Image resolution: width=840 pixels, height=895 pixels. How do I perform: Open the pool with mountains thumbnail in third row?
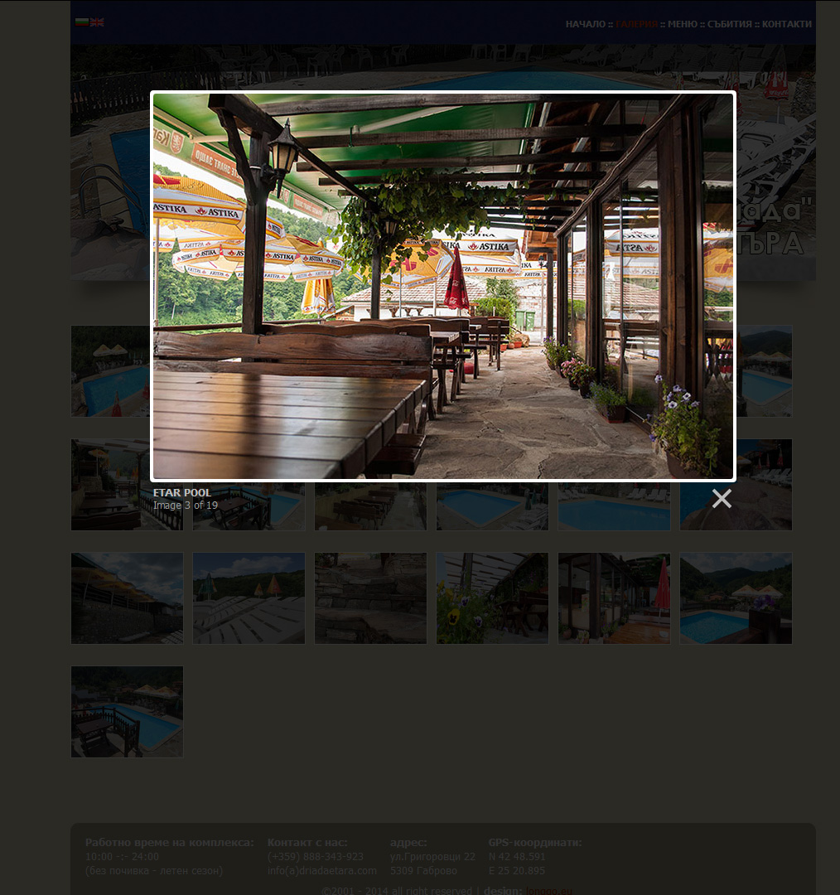(736, 598)
